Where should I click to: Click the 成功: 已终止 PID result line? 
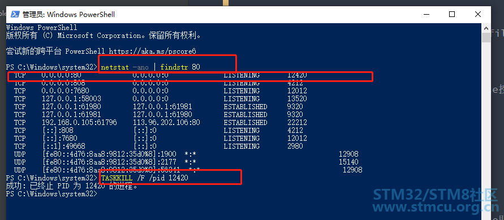(x=72, y=186)
